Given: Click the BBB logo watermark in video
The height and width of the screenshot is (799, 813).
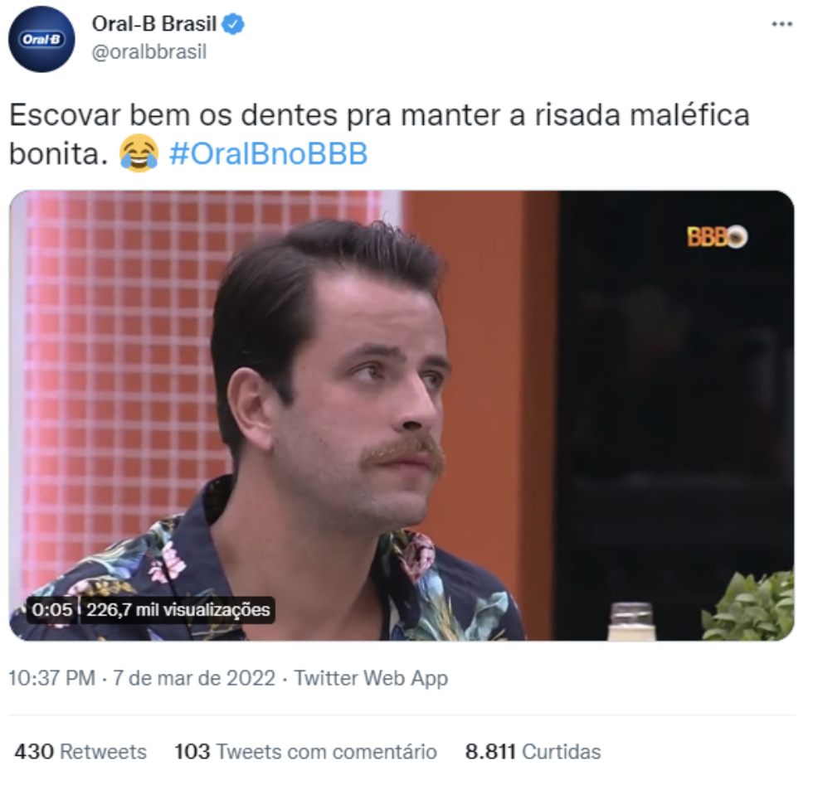Looking at the screenshot, I should 717,237.
